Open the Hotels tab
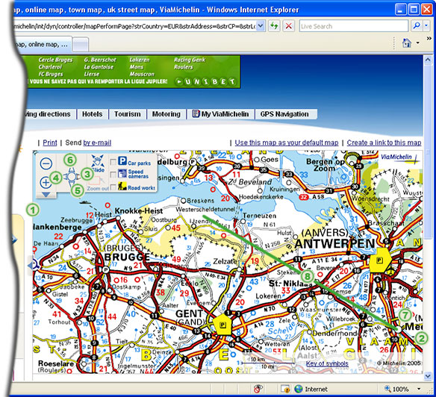The height and width of the screenshot is (397, 436). pyautogui.click(x=93, y=114)
